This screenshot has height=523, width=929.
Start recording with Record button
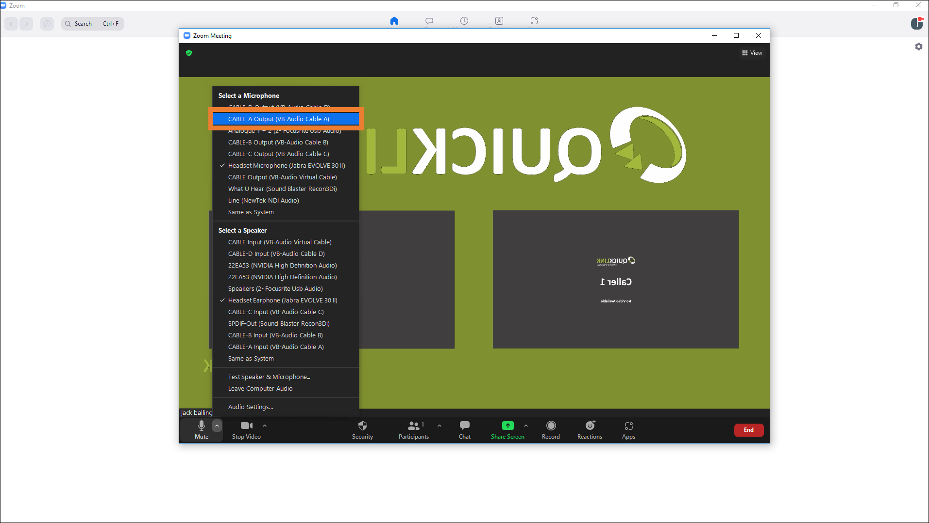551,429
